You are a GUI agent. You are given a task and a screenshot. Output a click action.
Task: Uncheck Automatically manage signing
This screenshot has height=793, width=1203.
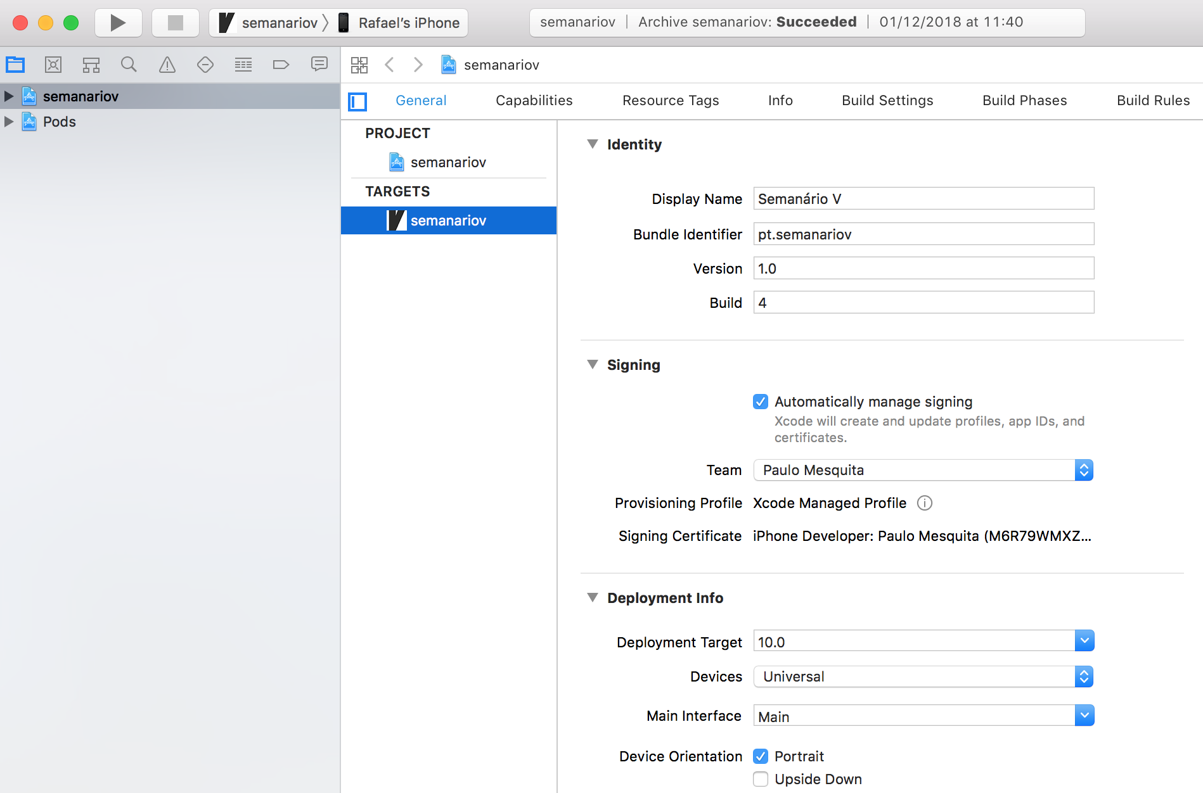[x=761, y=402]
